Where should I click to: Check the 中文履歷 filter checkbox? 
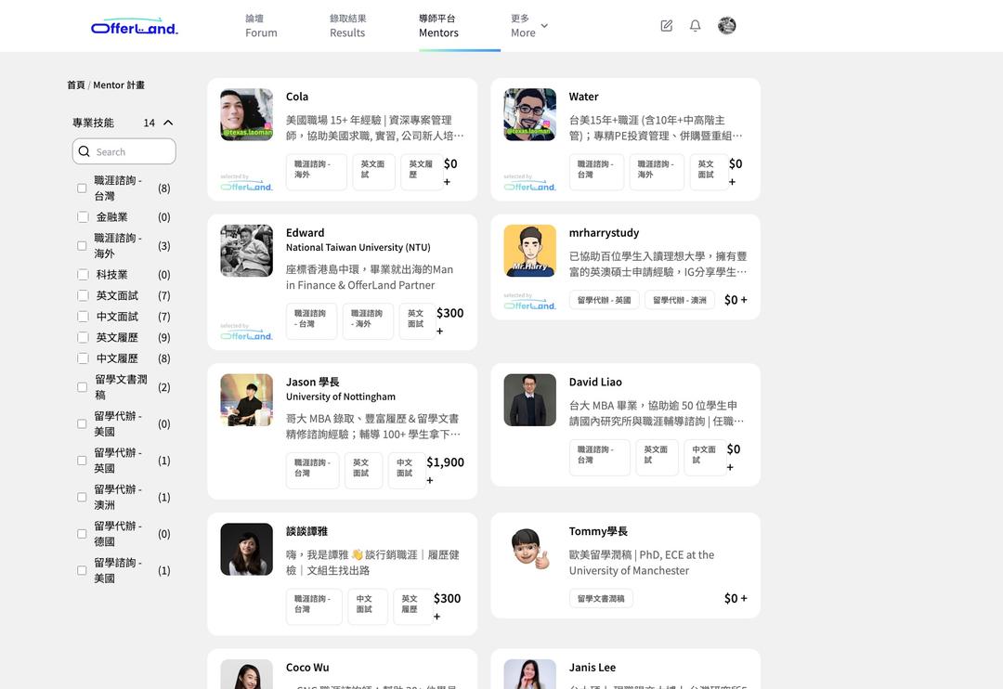83,358
